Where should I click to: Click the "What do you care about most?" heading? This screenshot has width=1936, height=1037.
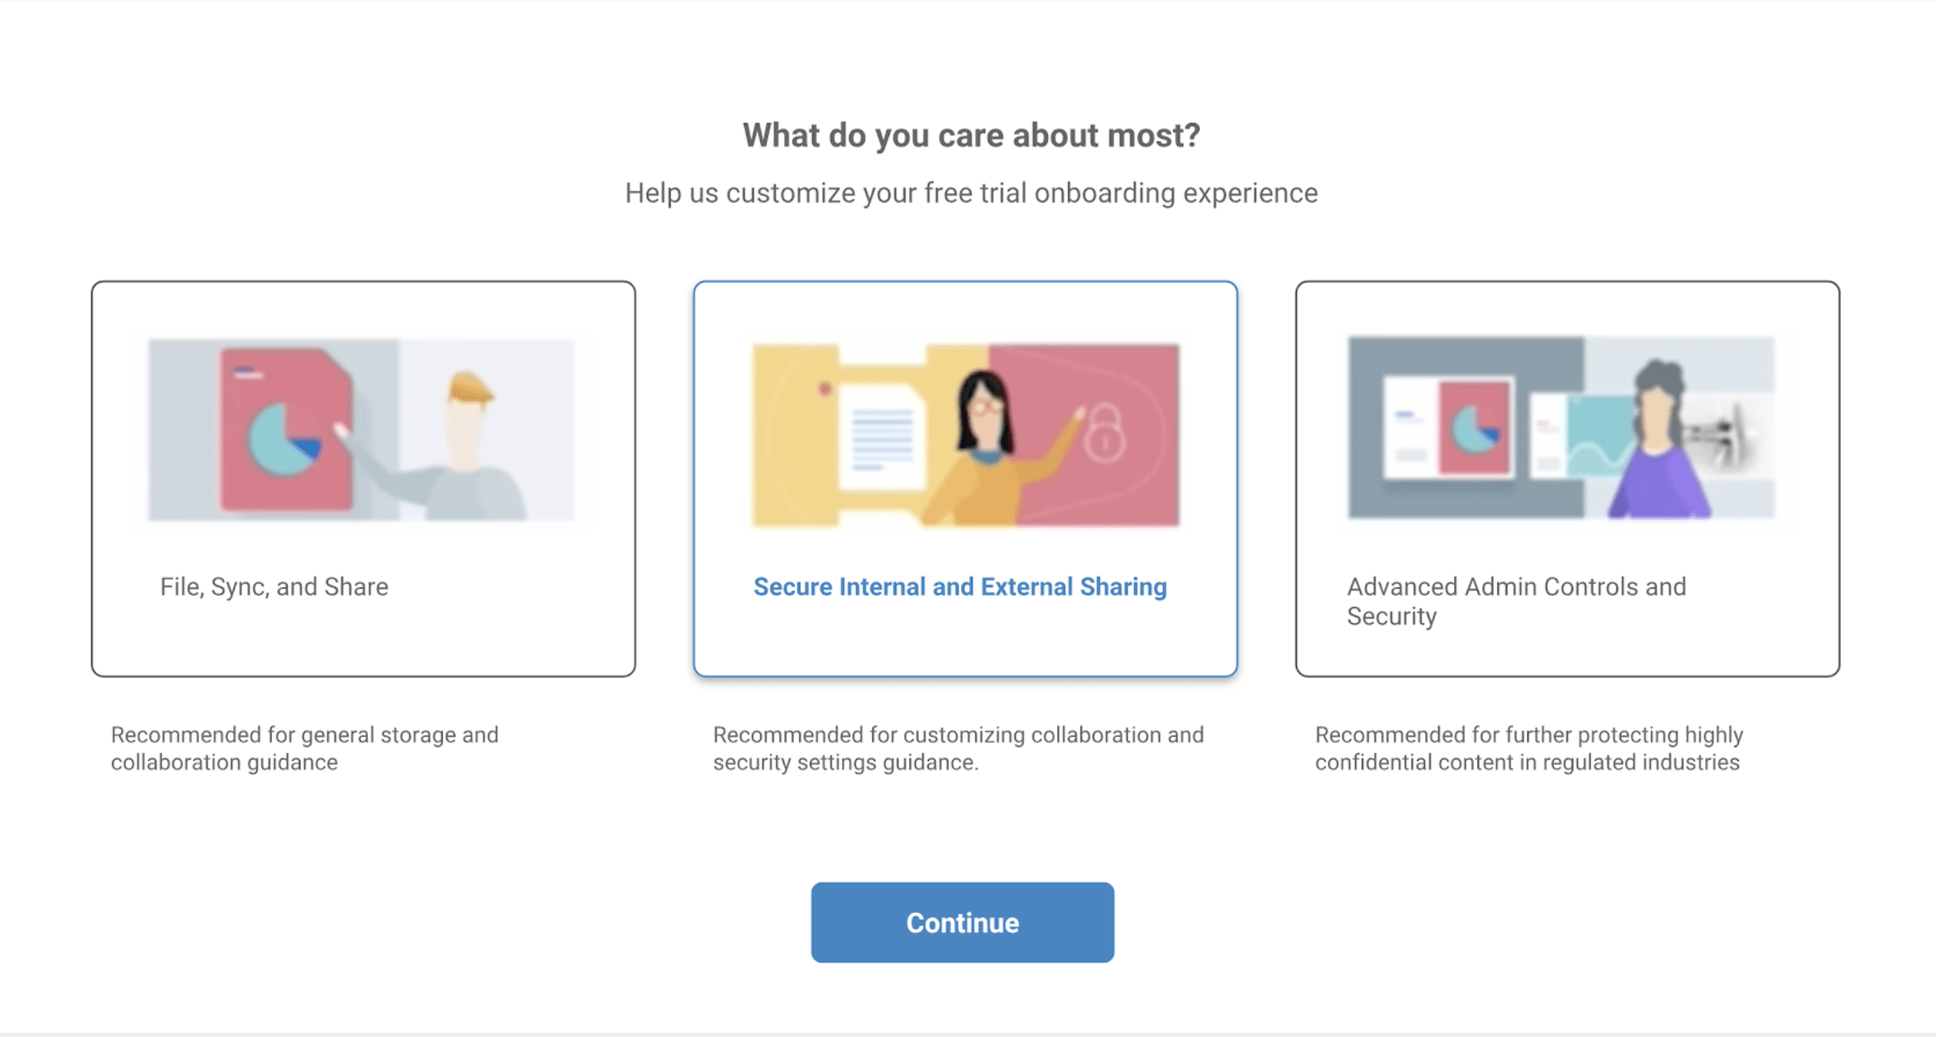[x=971, y=135]
